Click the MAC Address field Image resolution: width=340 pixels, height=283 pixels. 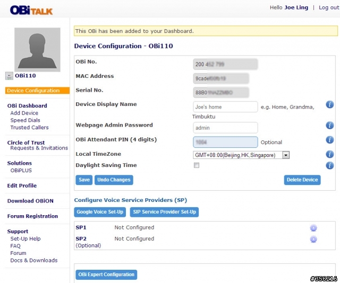pos(221,78)
